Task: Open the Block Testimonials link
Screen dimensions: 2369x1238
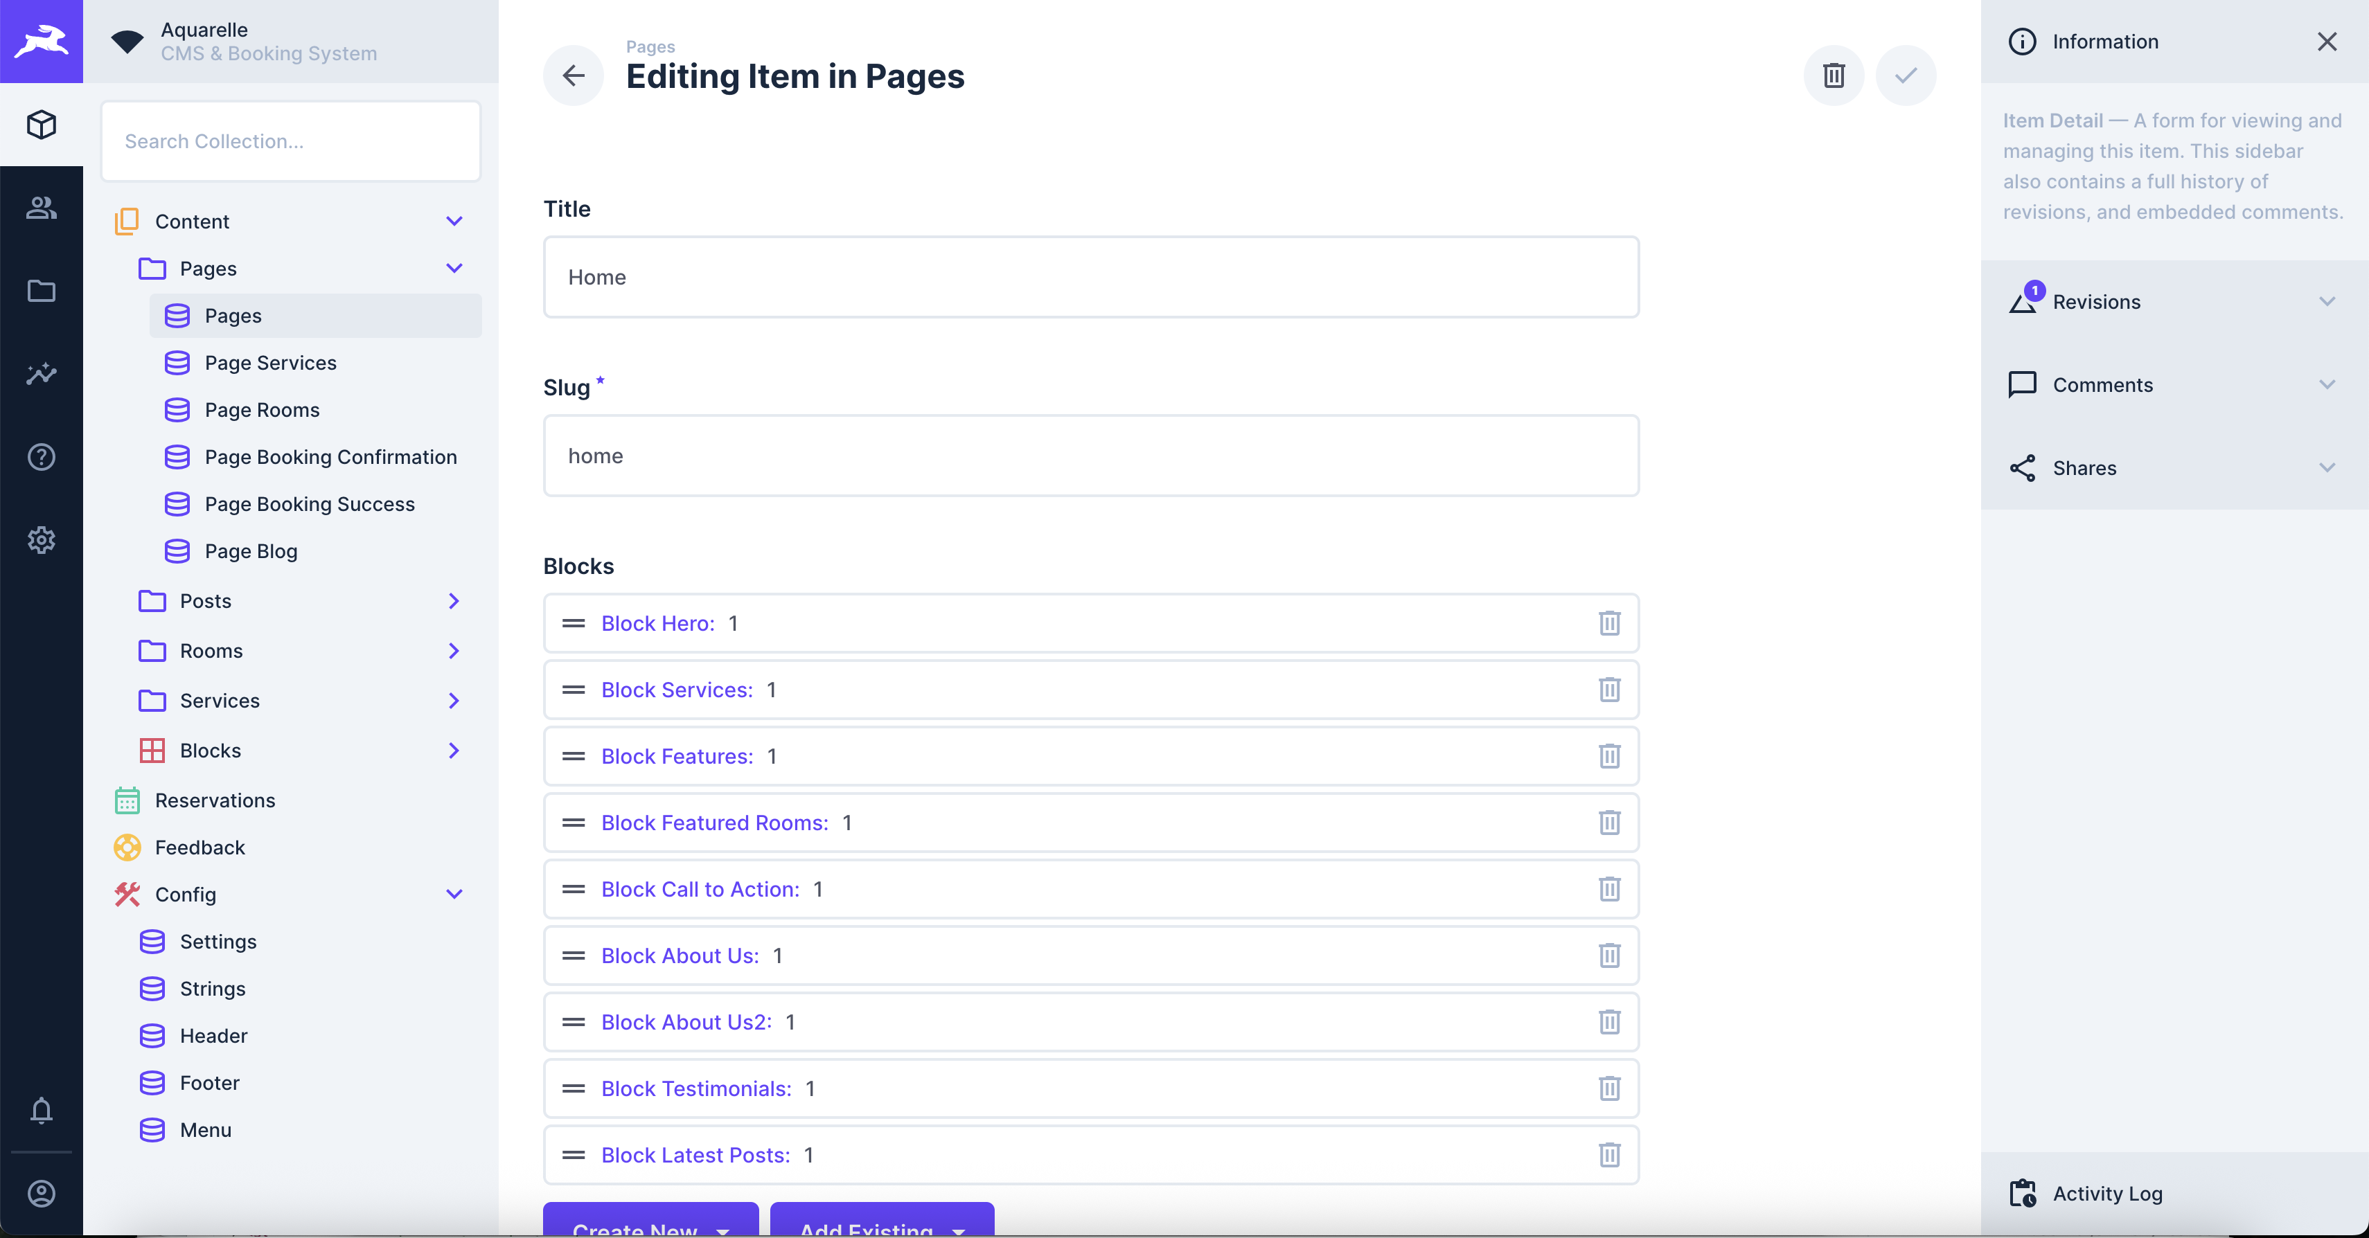Action: tap(696, 1089)
